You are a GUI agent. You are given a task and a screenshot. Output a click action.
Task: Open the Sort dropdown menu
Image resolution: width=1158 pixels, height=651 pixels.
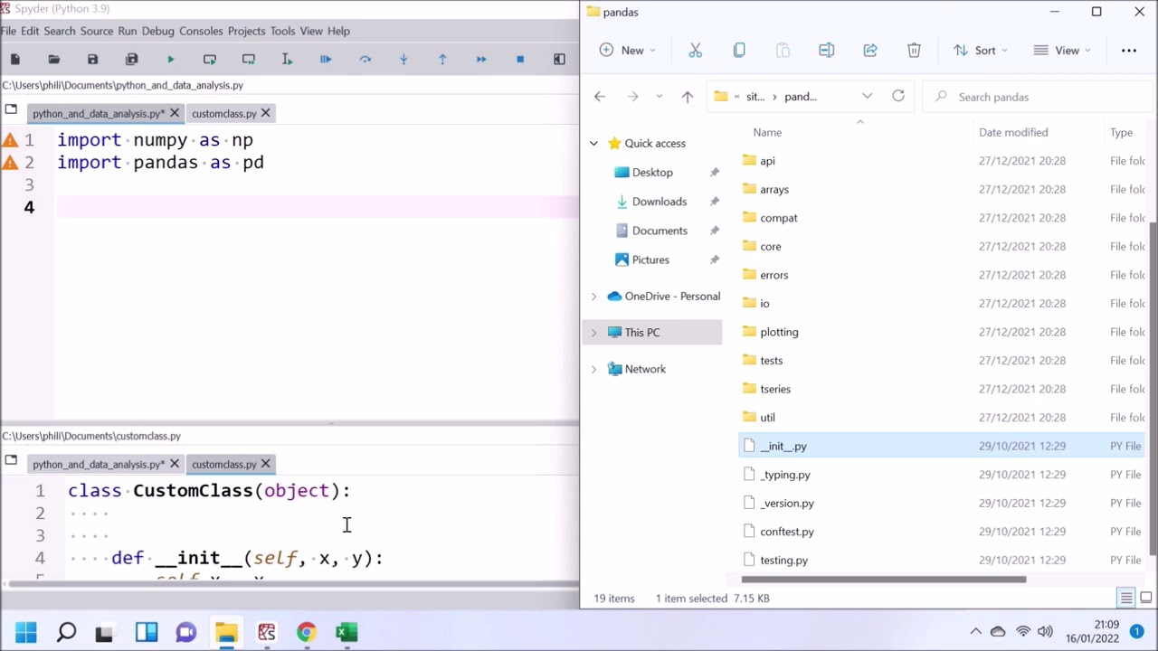click(981, 51)
